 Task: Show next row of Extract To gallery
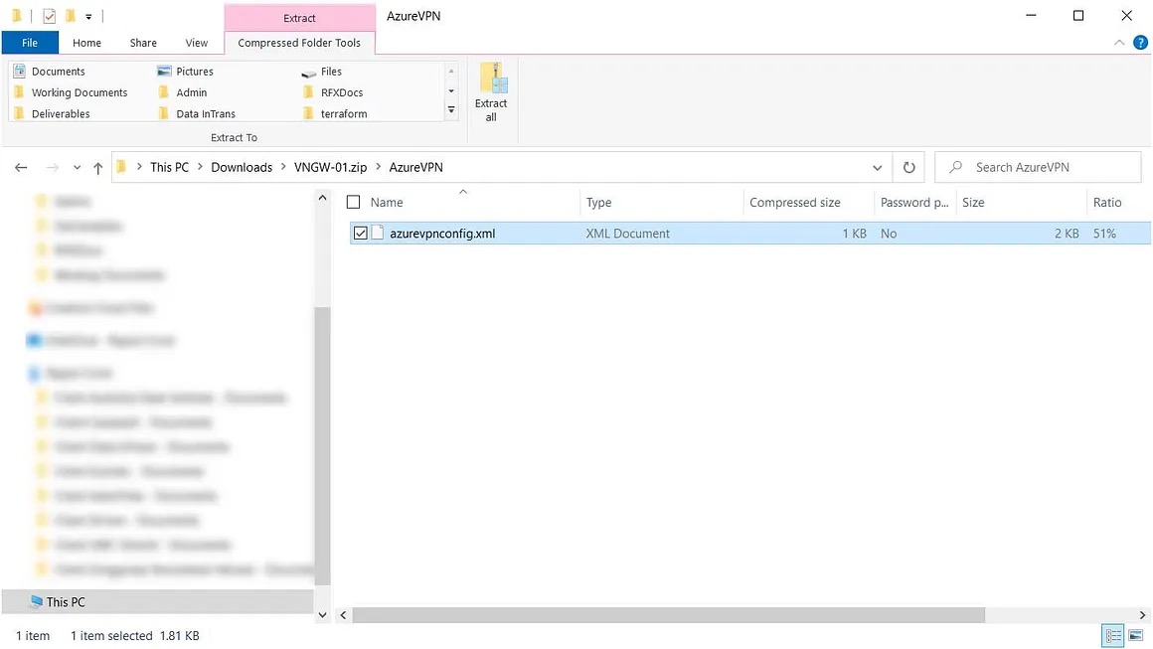tap(451, 91)
